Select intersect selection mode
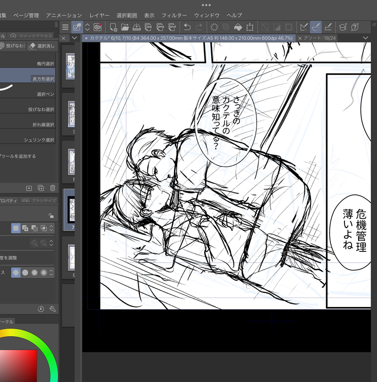 coord(43,228)
